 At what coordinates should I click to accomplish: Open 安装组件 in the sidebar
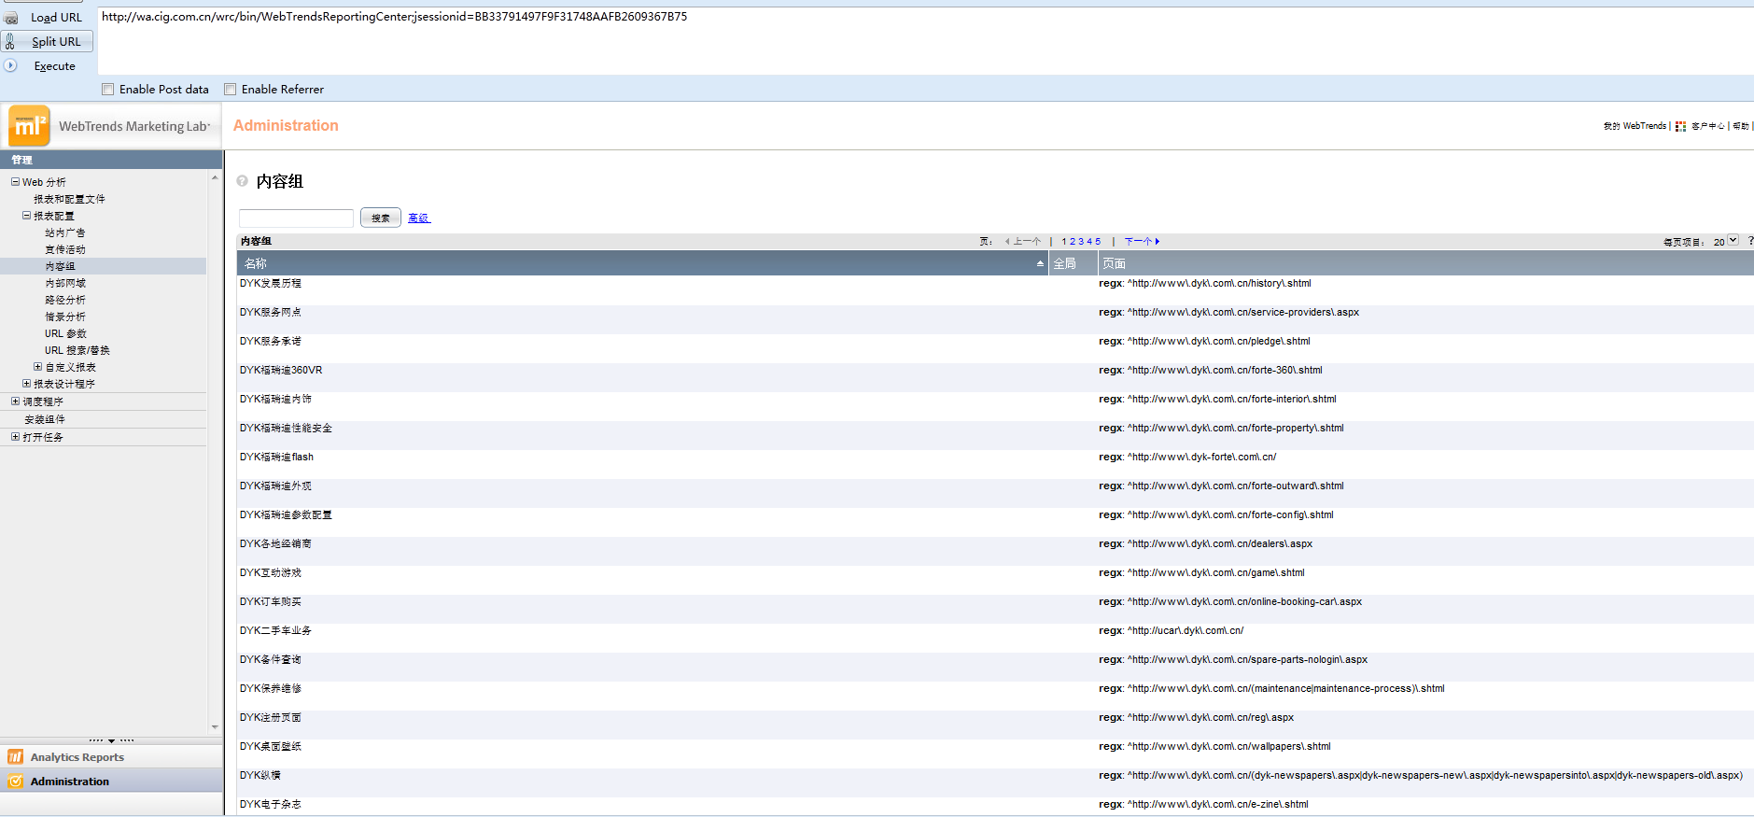[45, 419]
